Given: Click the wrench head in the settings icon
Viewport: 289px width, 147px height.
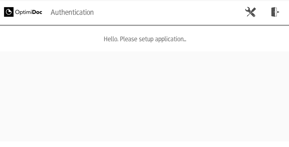Looking at the screenshot, I should tap(248, 10).
